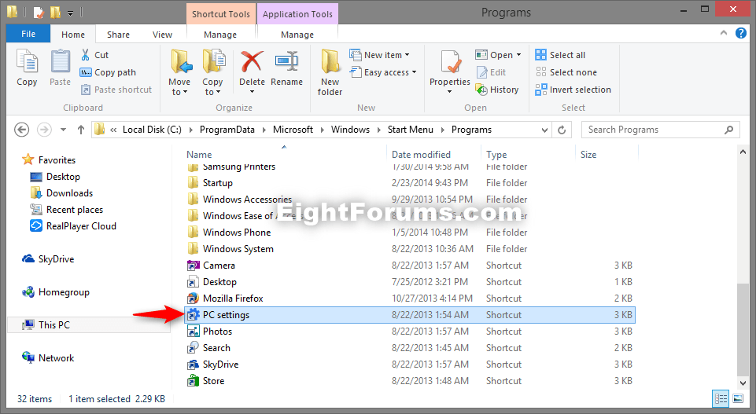Select Recent places in navigation pane
This screenshot has height=414, width=756.
tap(67, 210)
